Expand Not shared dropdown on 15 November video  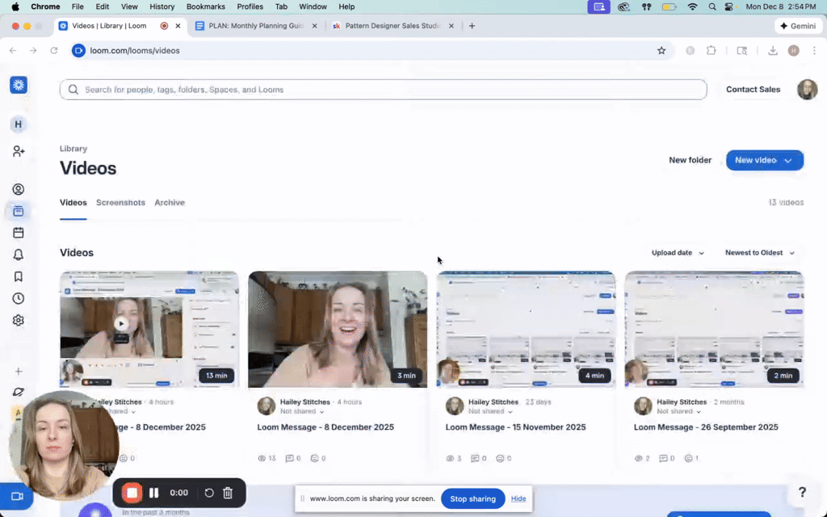tap(490, 411)
